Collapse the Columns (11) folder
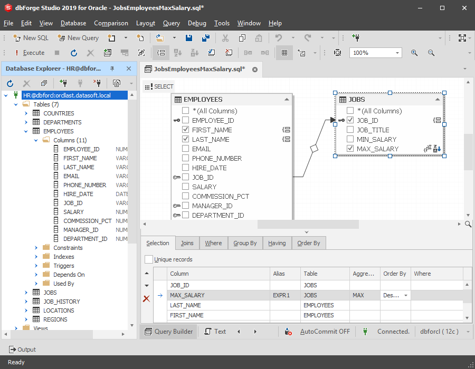This screenshot has height=369, width=475. pyautogui.click(x=36, y=140)
